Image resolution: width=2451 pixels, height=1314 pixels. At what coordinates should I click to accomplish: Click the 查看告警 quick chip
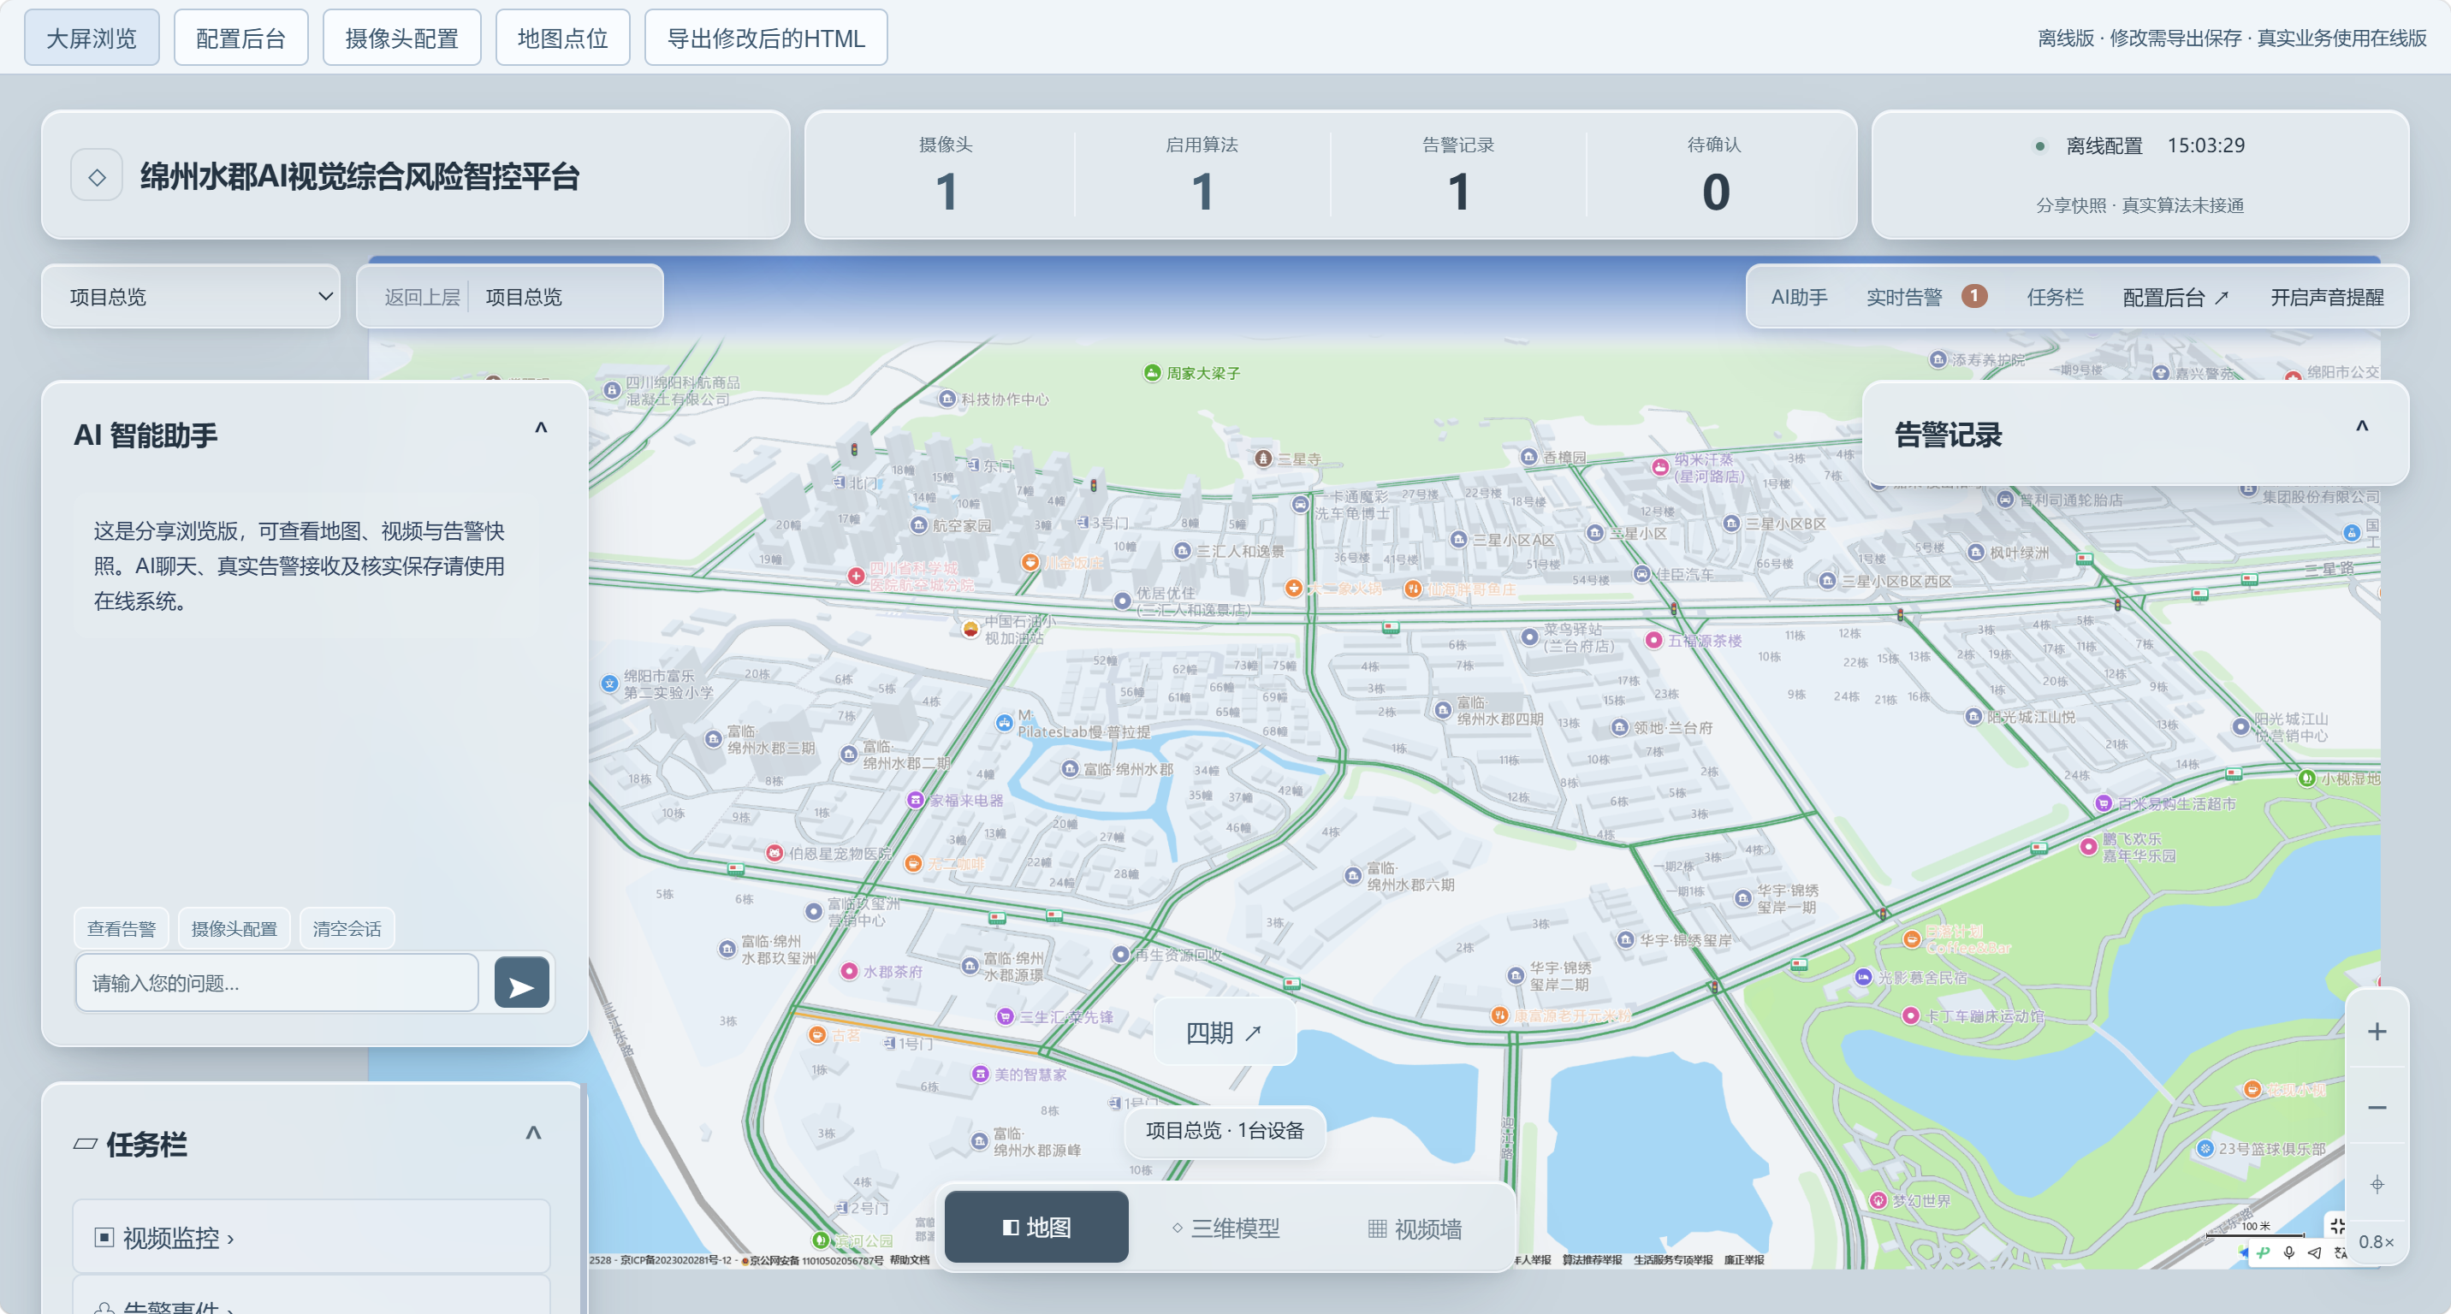pyautogui.click(x=121, y=929)
